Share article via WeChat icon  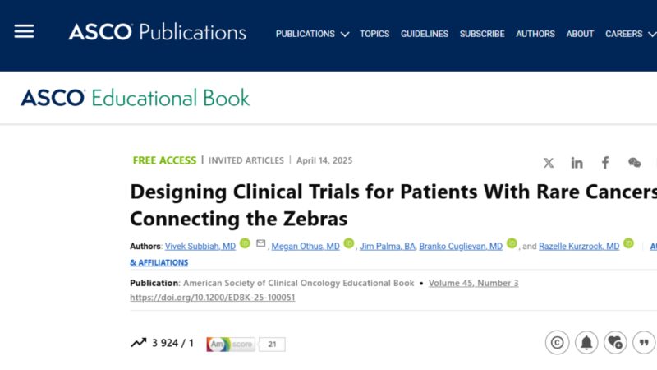(x=634, y=162)
